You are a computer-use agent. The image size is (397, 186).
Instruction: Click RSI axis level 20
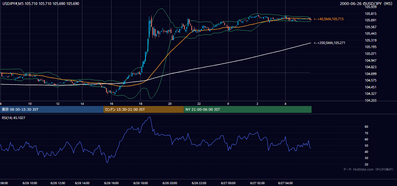tap(367, 164)
